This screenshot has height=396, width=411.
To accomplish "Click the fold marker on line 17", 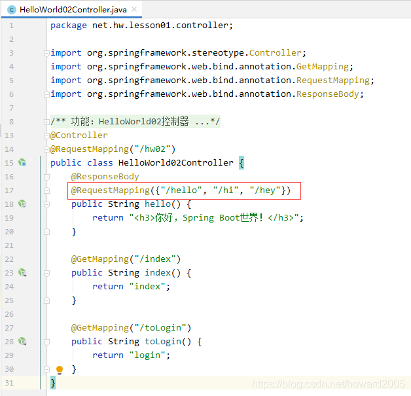I will tap(46, 190).
